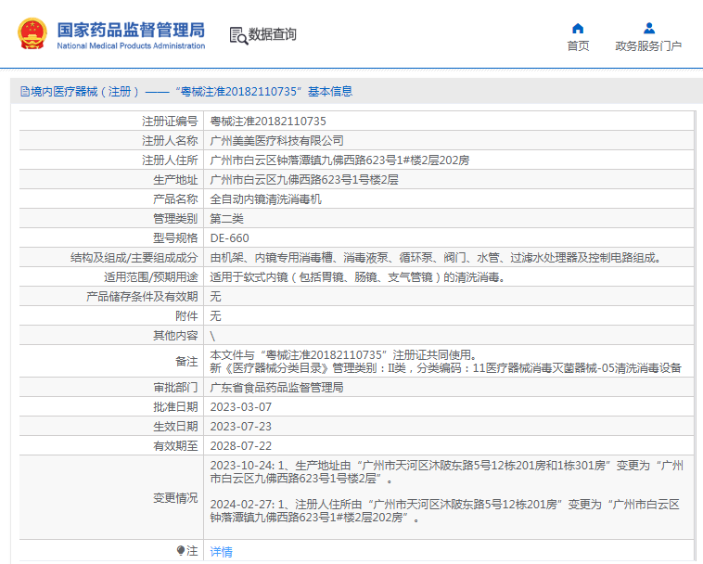Select backslash value in 其他内容 row
The width and height of the screenshot is (703, 564).
pyautogui.click(x=212, y=336)
